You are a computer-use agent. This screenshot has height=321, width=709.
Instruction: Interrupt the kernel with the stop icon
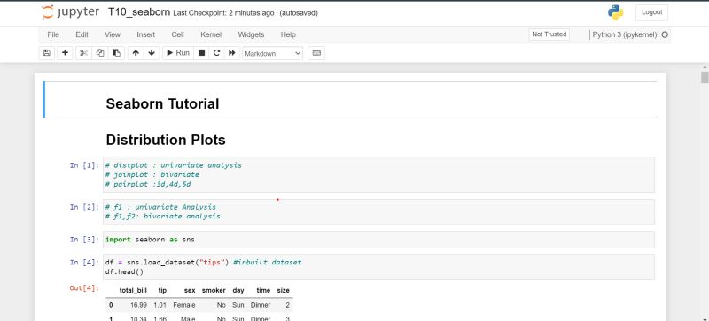click(x=202, y=53)
